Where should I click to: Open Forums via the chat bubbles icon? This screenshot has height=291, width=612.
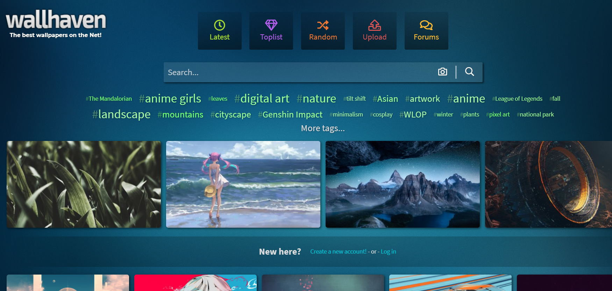tap(426, 25)
